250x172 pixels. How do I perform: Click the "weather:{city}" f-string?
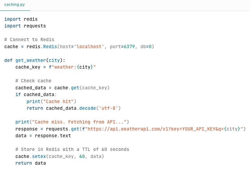coord(73,67)
